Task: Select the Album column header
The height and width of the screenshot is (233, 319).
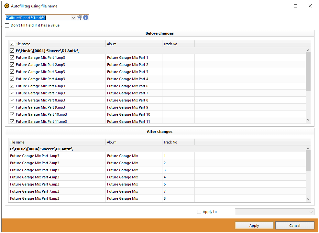Action: click(x=133, y=44)
